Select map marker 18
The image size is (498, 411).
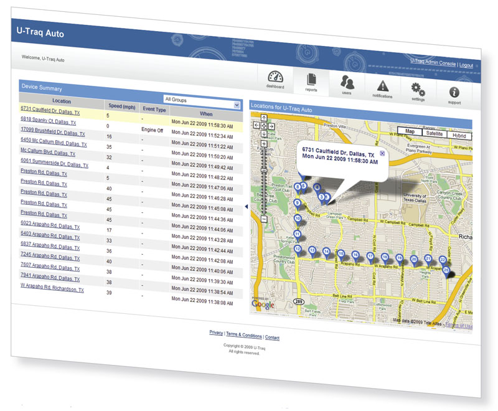point(385,258)
